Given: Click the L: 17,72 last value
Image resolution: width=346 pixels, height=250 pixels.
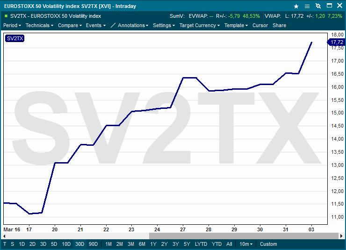Looking at the screenshot, I should tap(294, 16).
